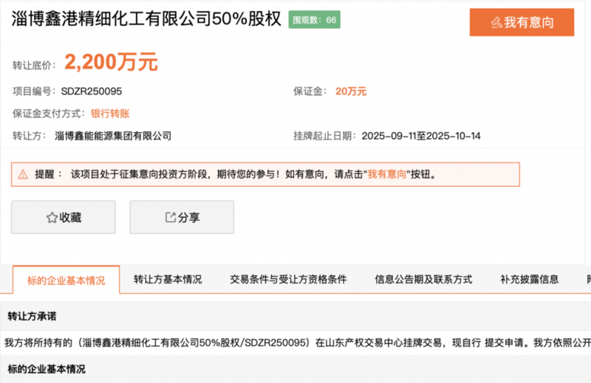The height and width of the screenshot is (383, 591).
Task: Click the 收藏 favorite button
Action: pyautogui.click(x=64, y=217)
